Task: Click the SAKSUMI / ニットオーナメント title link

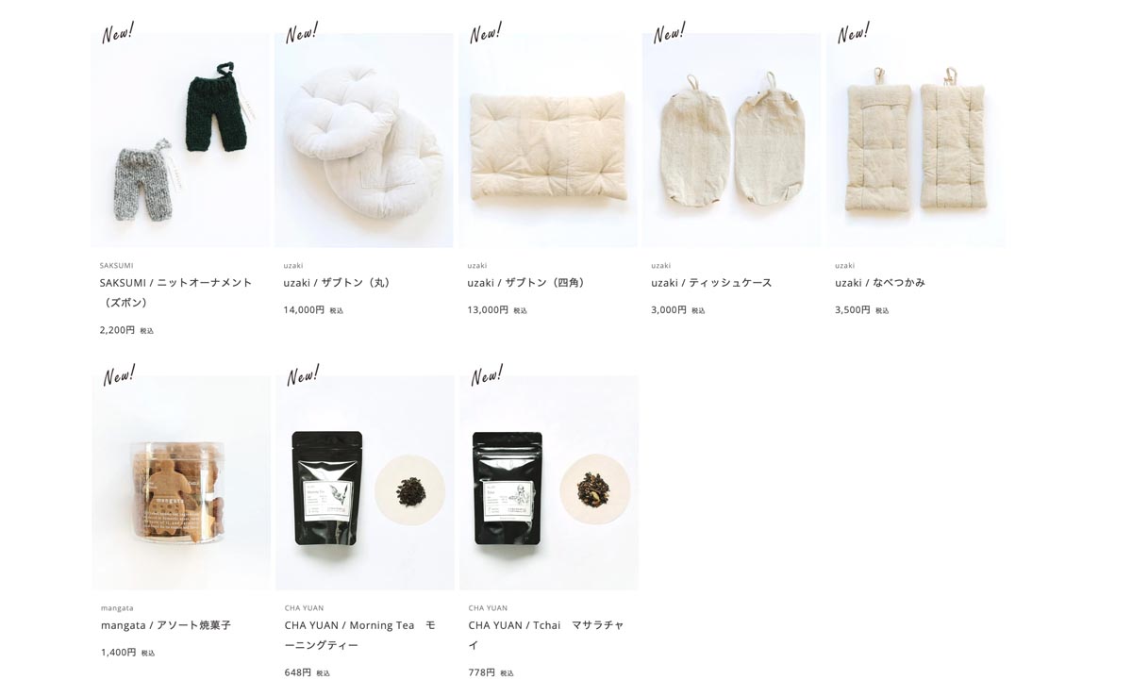Action: [x=176, y=292]
